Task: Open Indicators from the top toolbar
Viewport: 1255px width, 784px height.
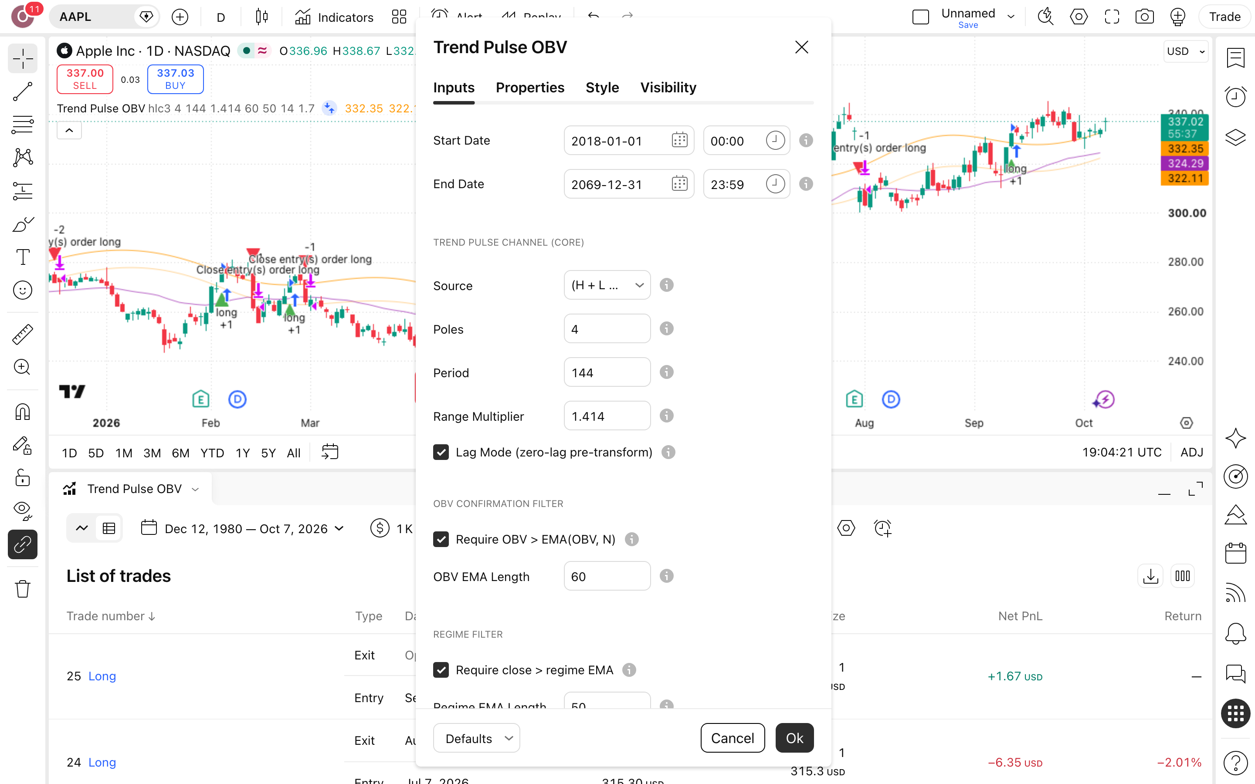Action: 335,17
